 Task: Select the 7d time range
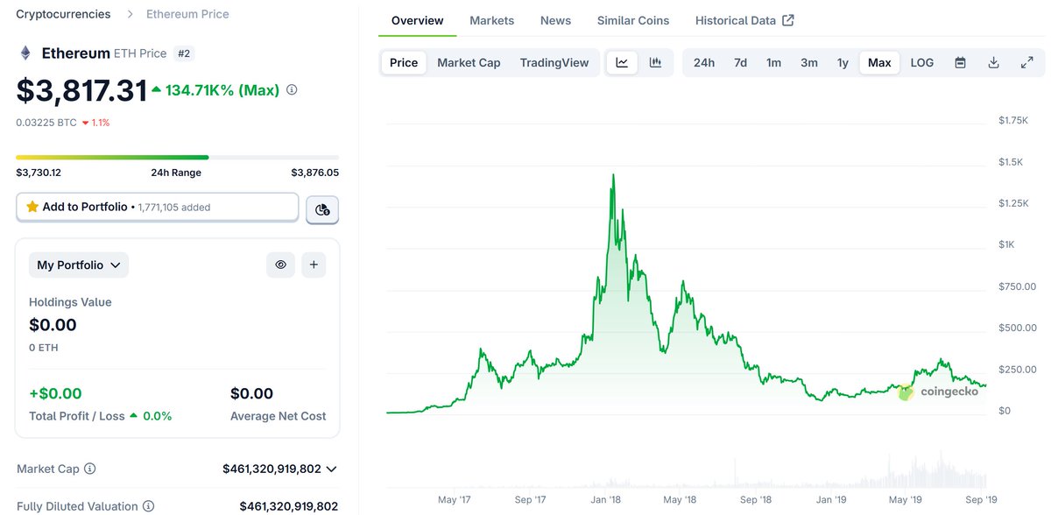(x=740, y=62)
